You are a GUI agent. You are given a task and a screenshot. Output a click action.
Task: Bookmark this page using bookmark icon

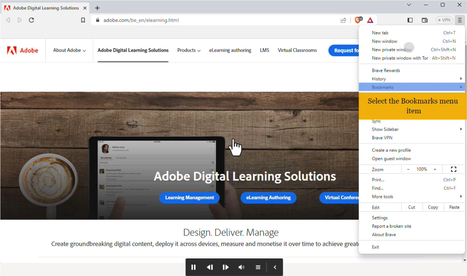pyautogui.click(x=83, y=20)
